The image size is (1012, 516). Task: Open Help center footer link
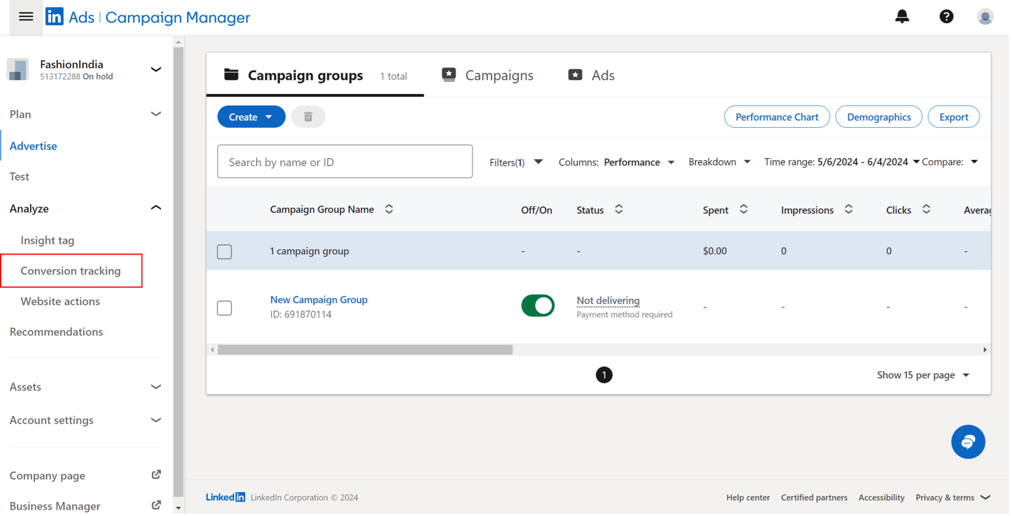(748, 497)
